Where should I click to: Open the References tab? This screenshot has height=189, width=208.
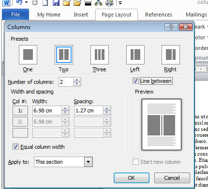coord(159,15)
